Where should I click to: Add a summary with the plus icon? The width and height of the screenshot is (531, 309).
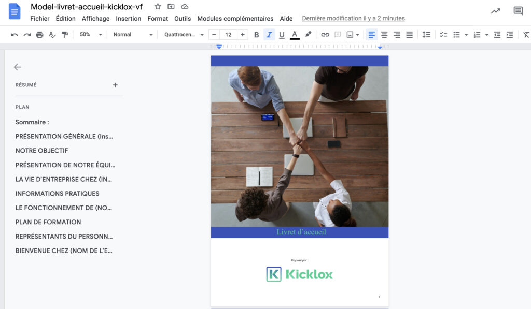pyautogui.click(x=115, y=85)
